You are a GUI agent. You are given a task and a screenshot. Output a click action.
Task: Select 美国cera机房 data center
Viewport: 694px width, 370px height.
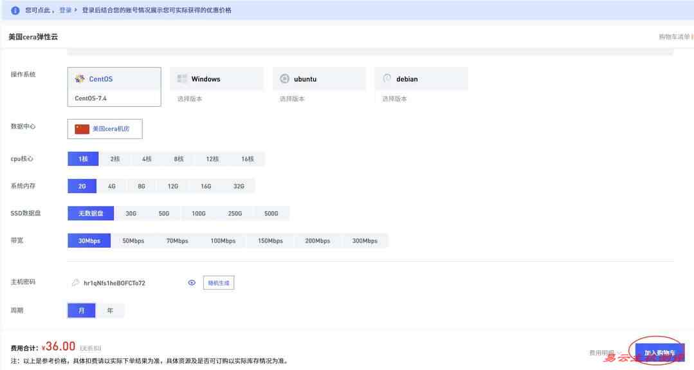[x=105, y=129]
